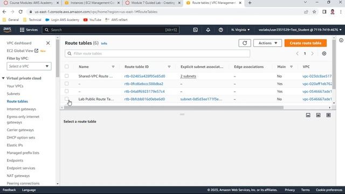Grab the split panel resize handle

tap(182, 114)
